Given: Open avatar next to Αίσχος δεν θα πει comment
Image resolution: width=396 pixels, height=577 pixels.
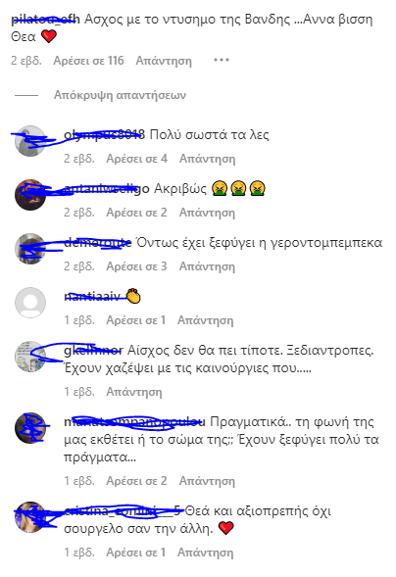Looking at the screenshot, I should coord(30,357).
